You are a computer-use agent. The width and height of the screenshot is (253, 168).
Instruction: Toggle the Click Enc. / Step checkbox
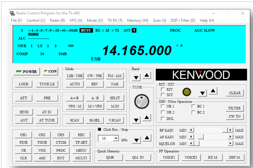[x=99, y=129]
